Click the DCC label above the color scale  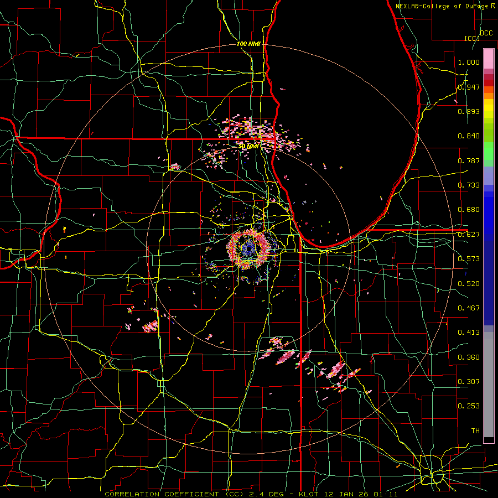[x=486, y=33]
